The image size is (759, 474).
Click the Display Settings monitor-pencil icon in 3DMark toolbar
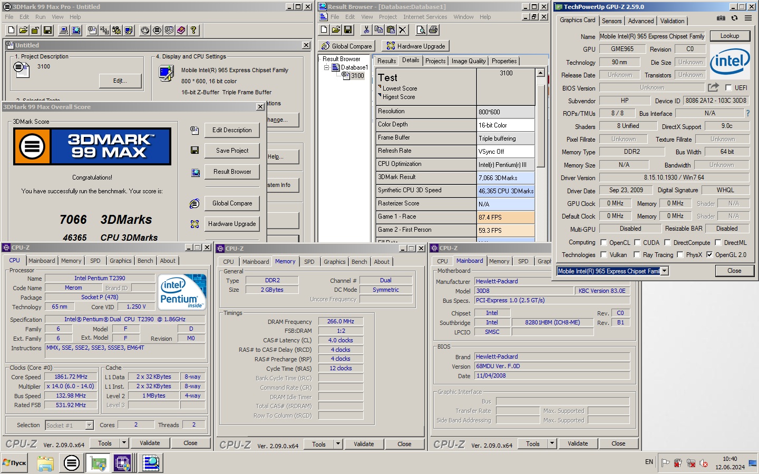point(129,31)
